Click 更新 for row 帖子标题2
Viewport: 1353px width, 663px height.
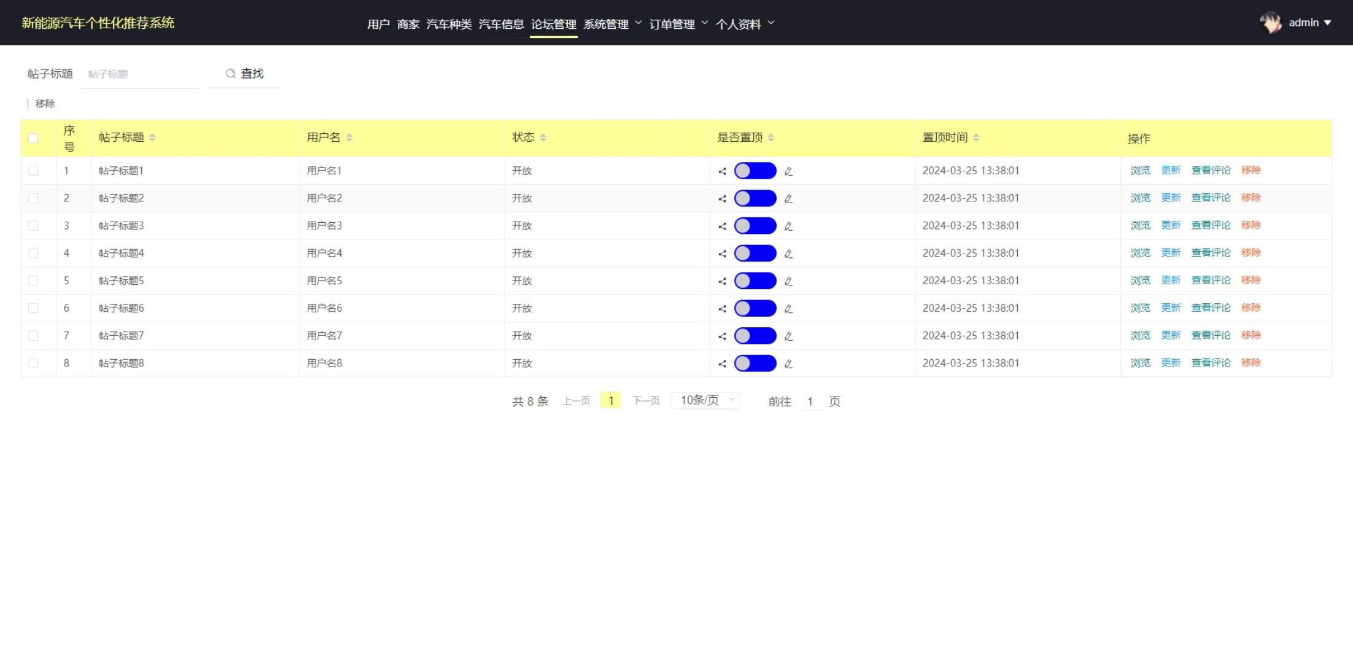click(x=1171, y=198)
